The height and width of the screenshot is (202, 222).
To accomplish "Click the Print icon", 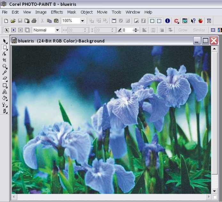I will [34, 21].
